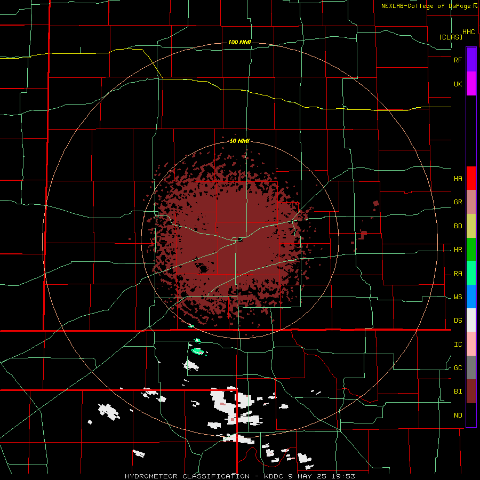Select the GR legend label

(x=458, y=202)
